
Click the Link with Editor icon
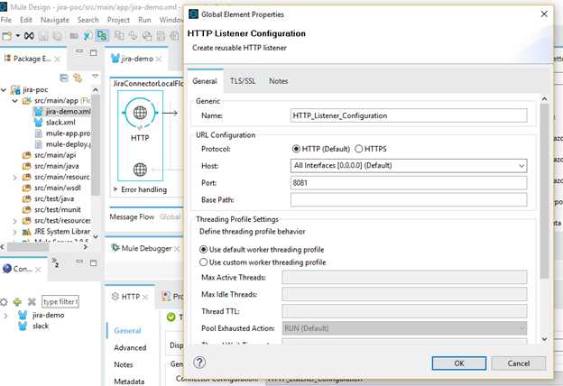(78, 78)
